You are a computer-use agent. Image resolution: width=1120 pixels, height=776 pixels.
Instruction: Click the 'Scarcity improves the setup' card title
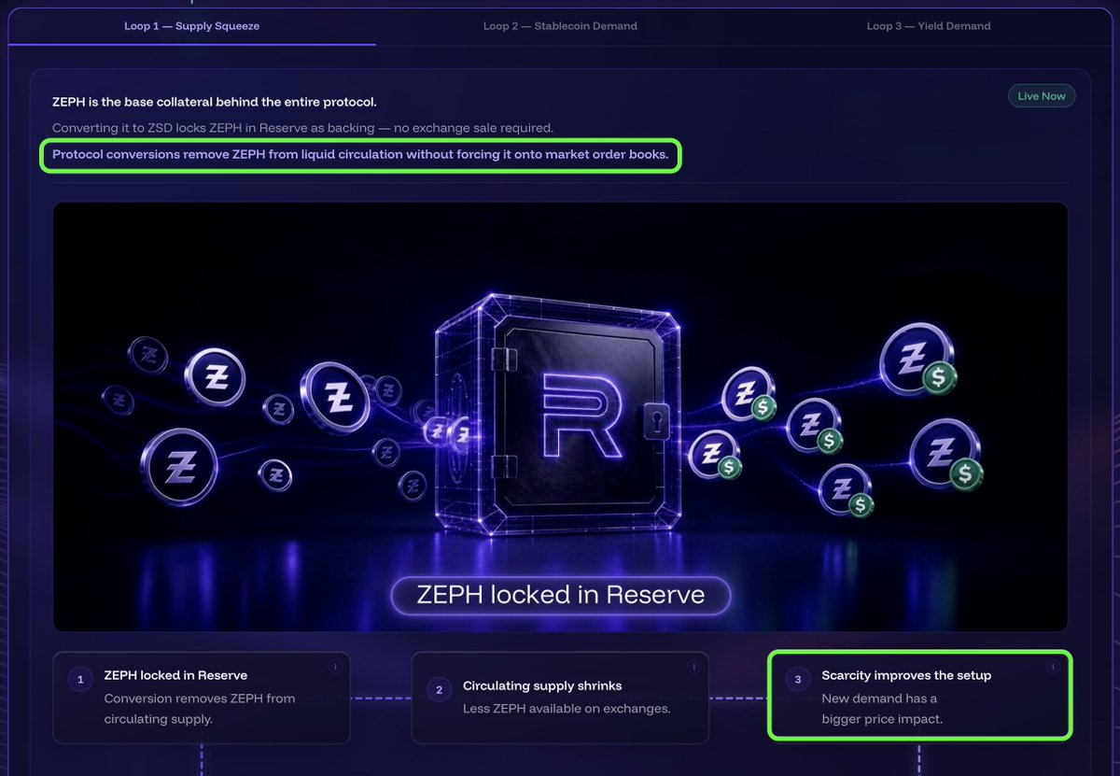906,675
